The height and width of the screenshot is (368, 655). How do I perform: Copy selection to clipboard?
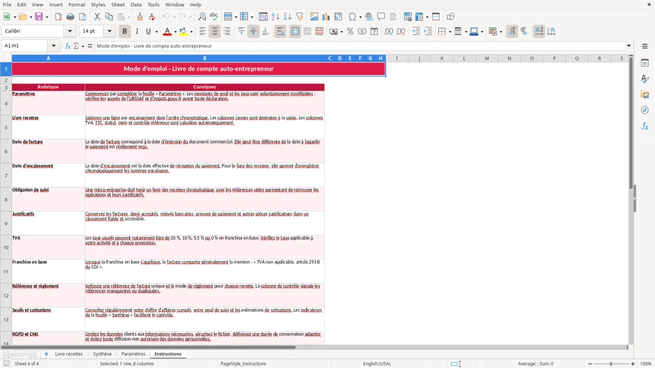tap(109, 17)
